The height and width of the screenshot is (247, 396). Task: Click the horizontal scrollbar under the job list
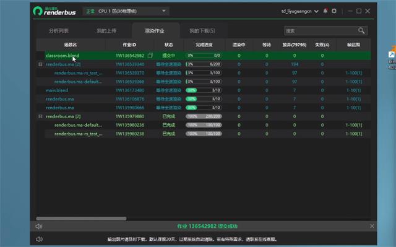81,219
